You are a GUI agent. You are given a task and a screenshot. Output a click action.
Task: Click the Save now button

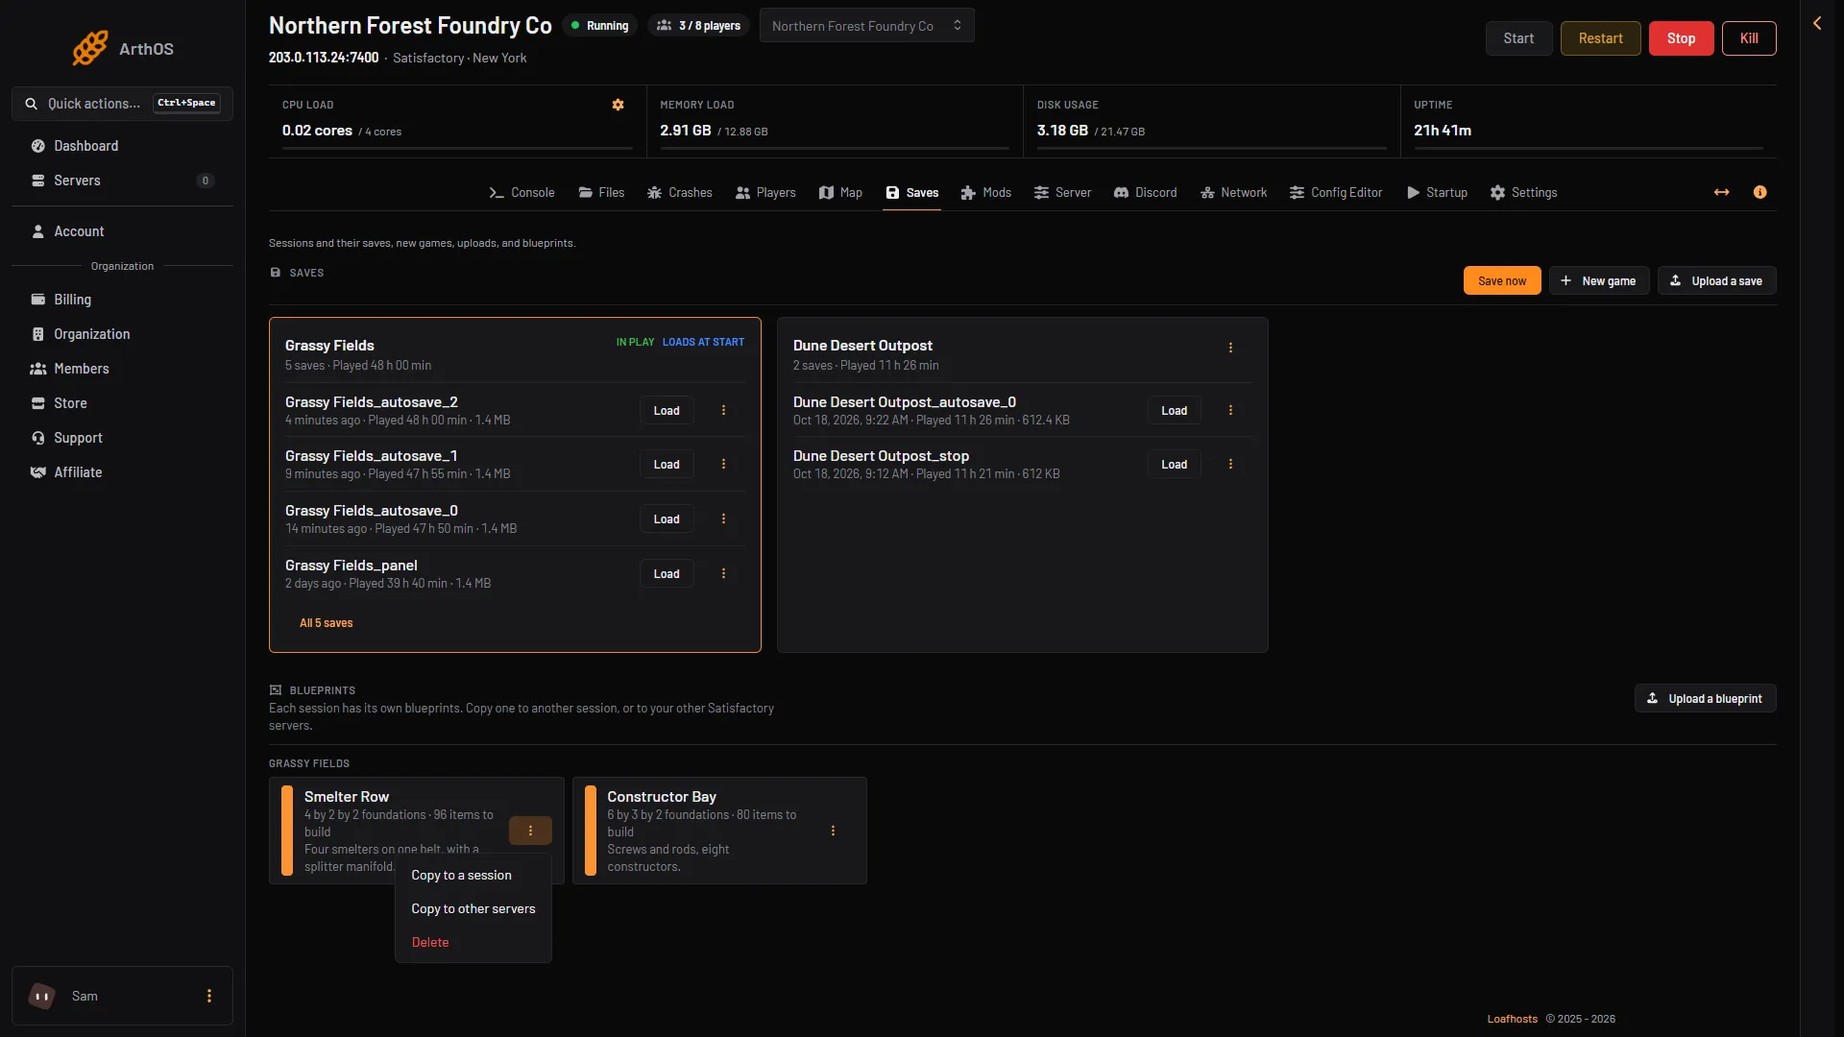point(1502,280)
